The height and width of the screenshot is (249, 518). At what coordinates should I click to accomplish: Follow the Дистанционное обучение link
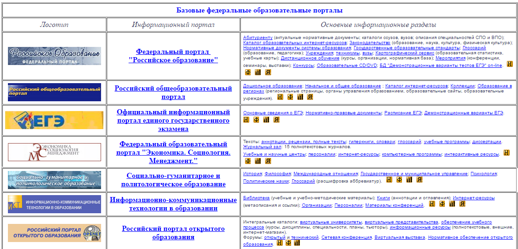coord(310,58)
